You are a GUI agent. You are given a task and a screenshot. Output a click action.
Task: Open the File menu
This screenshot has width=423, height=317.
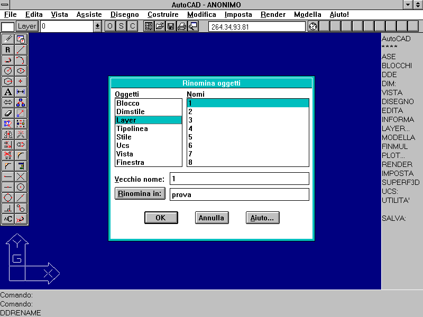[x=11, y=15]
